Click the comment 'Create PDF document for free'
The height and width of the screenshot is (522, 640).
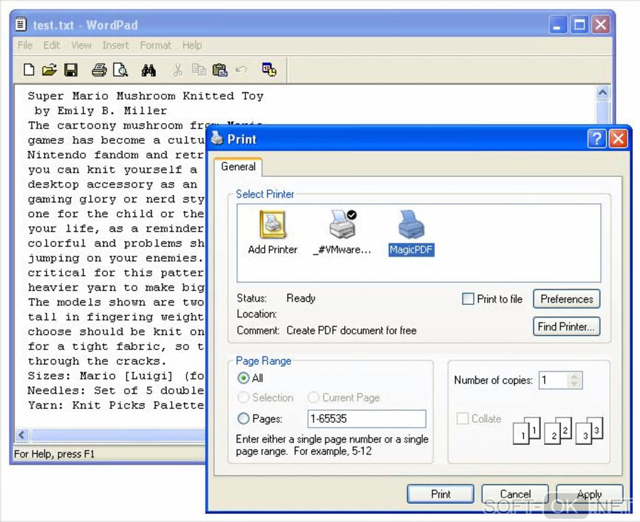(351, 330)
